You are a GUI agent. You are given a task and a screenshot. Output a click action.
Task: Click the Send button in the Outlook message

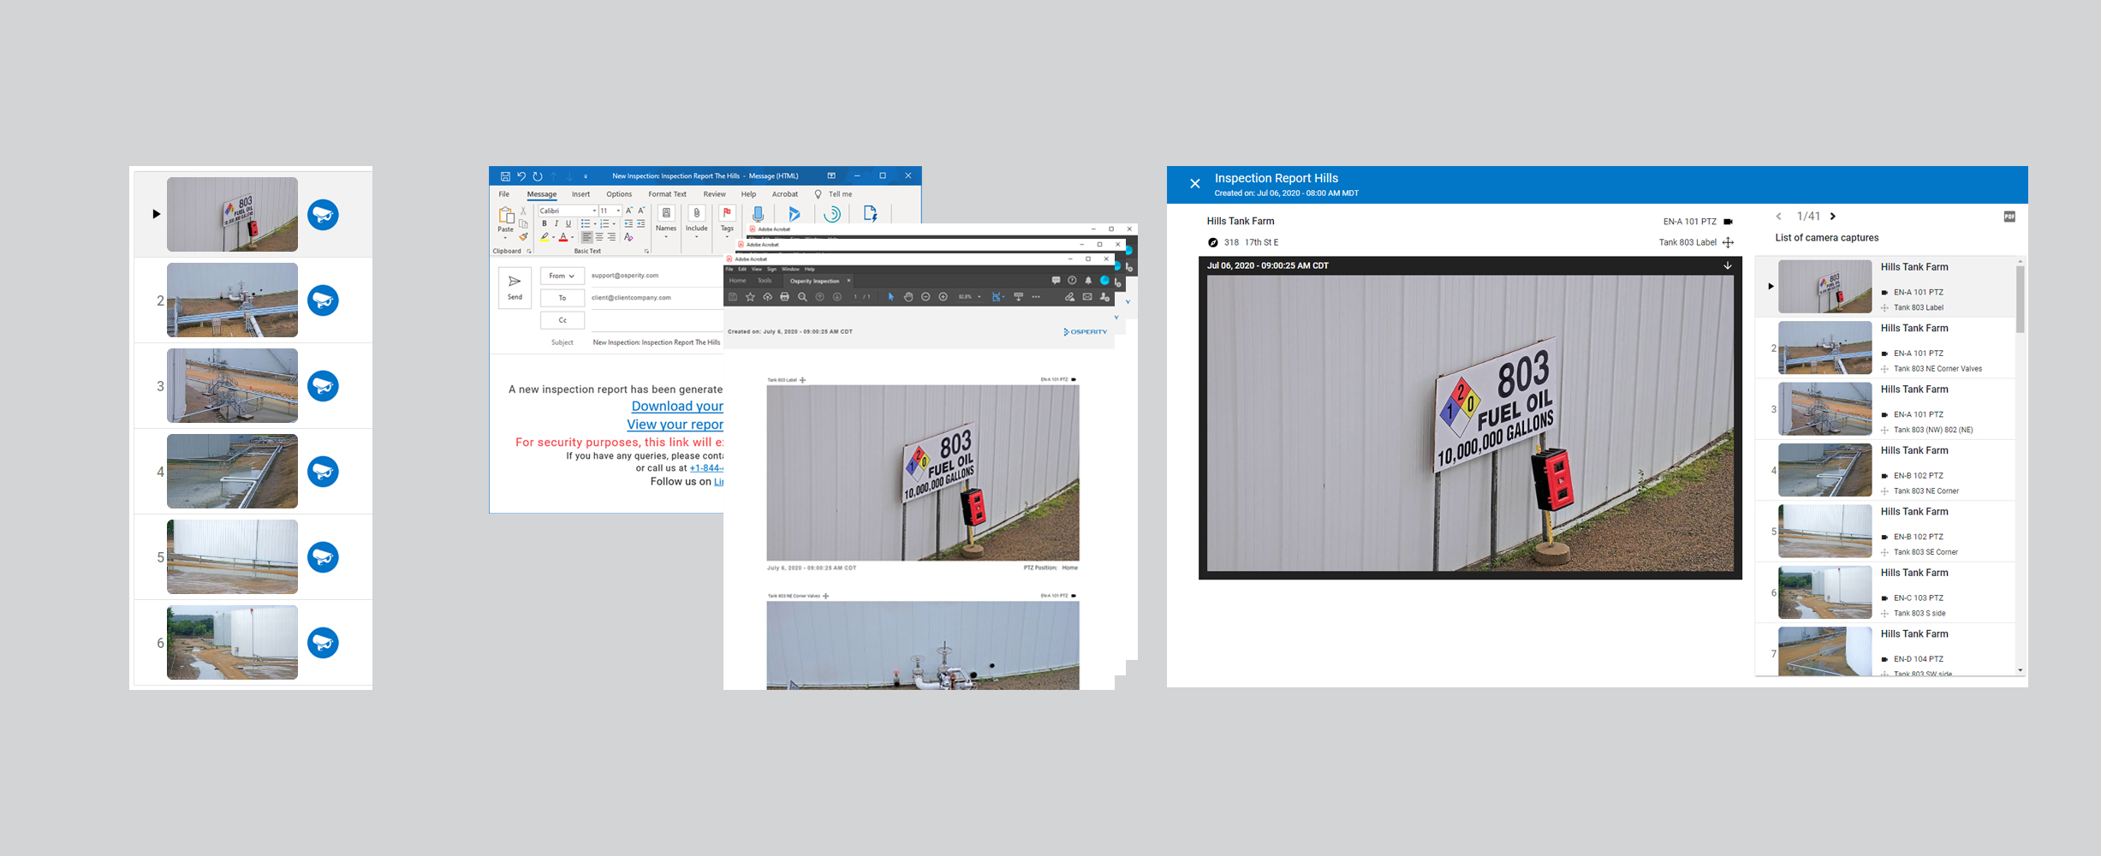515,287
